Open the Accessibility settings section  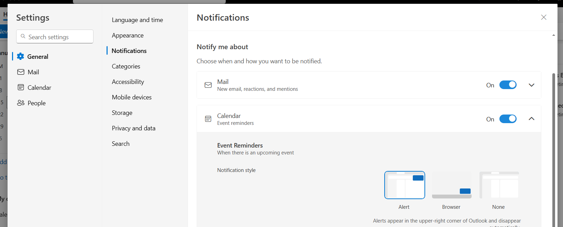128,82
